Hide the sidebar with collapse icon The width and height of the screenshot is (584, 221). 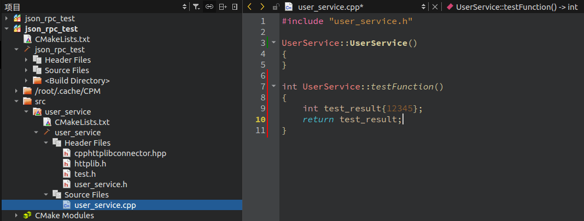[235, 7]
